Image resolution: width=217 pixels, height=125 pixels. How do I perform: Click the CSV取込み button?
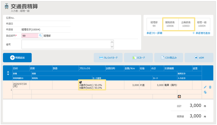tap(168, 58)
